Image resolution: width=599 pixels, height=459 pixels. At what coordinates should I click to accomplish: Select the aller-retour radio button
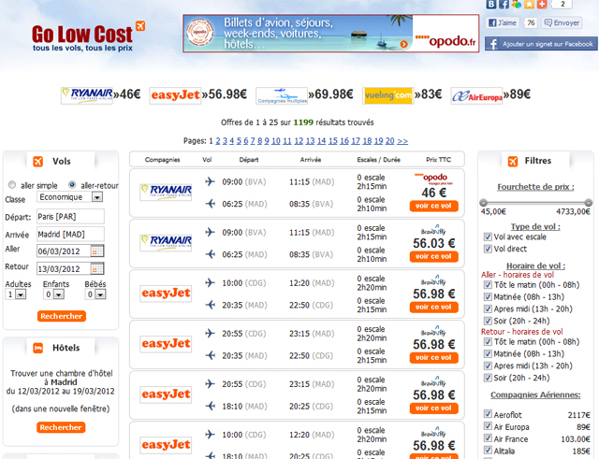72,185
